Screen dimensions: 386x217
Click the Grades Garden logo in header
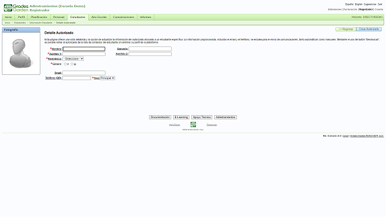click(x=16, y=8)
